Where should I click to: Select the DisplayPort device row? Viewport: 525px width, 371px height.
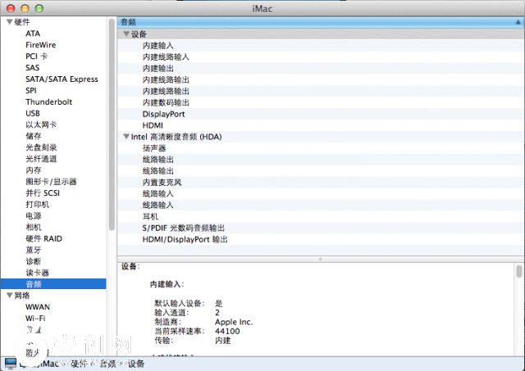pyautogui.click(x=163, y=114)
